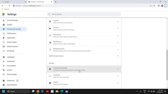The height and width of the screenshot is (94, 168).
Task: Open Camera settings arrow
Action: [118, 28]
